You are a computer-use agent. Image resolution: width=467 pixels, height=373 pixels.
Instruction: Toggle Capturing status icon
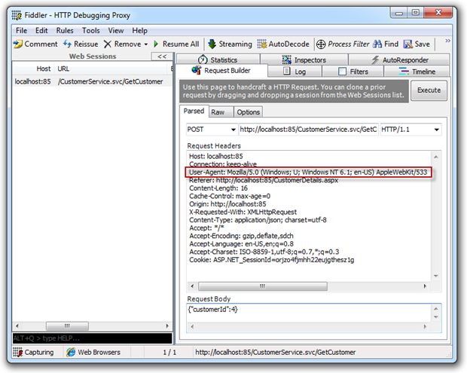(x=17, y=352)
